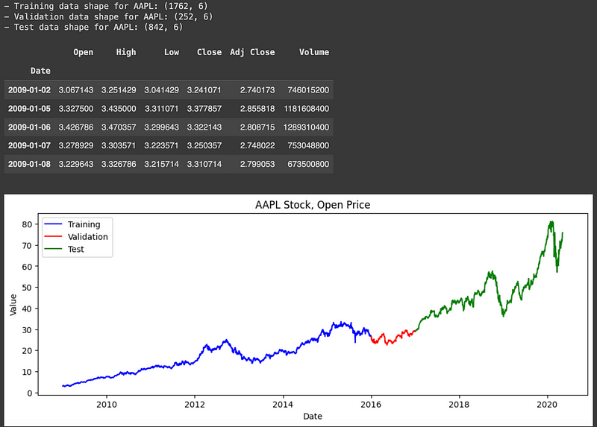Click the 'Volume' column header
Viewport: 597px width, 427px height.
(314, 52)
